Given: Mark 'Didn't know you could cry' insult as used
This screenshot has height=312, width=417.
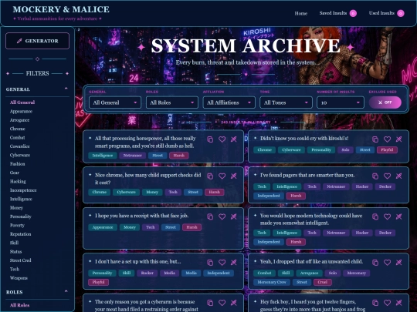Looking at the screenshot, I should point(399,139).
